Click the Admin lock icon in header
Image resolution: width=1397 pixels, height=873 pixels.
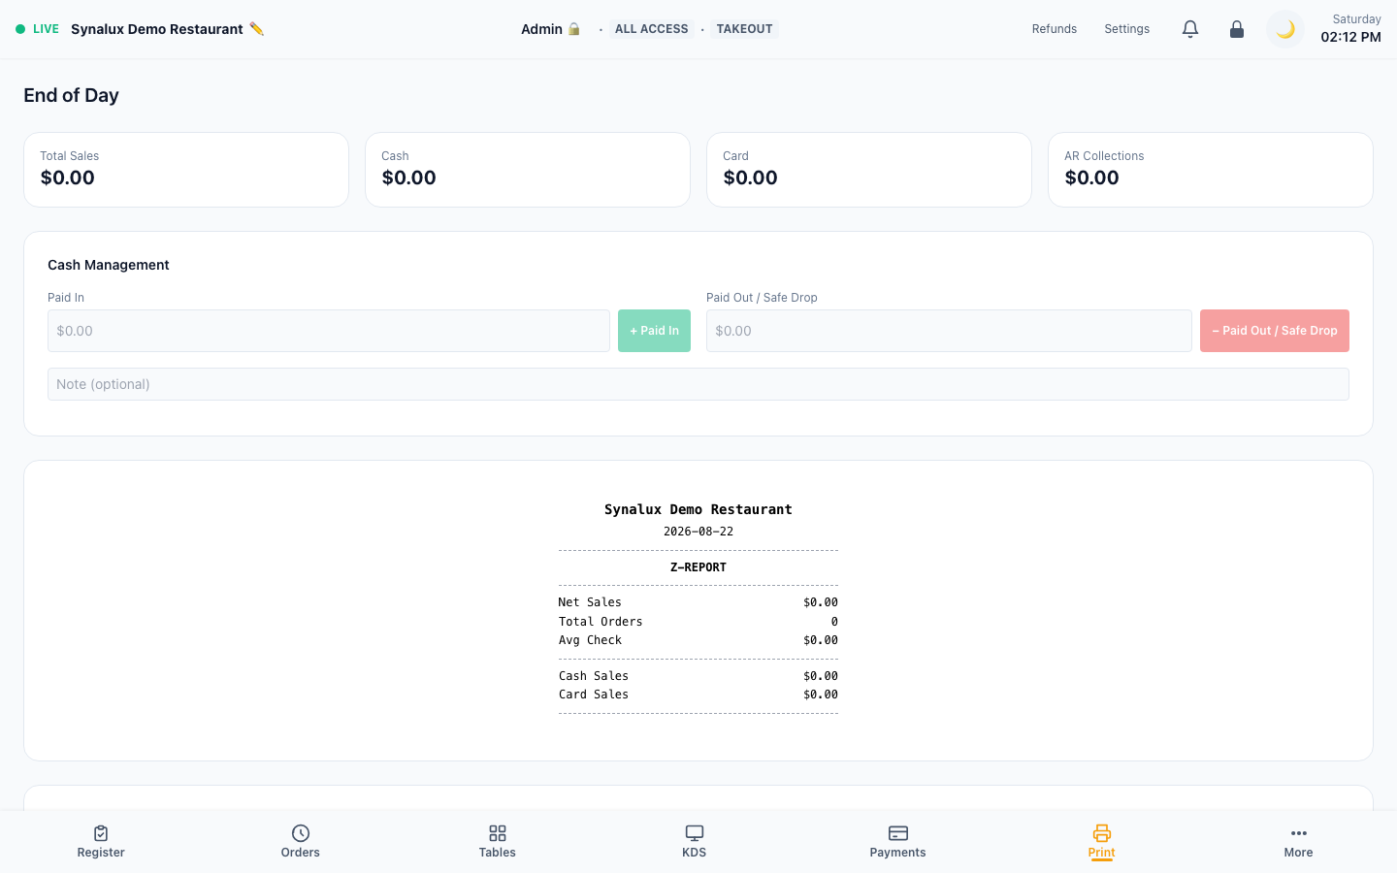pyautogui.click(x=574, y=29)
